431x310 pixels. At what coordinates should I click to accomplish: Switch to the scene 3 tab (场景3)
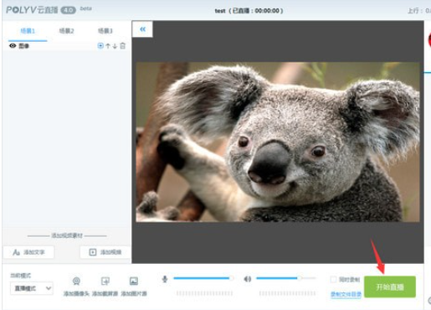(105, 31)
